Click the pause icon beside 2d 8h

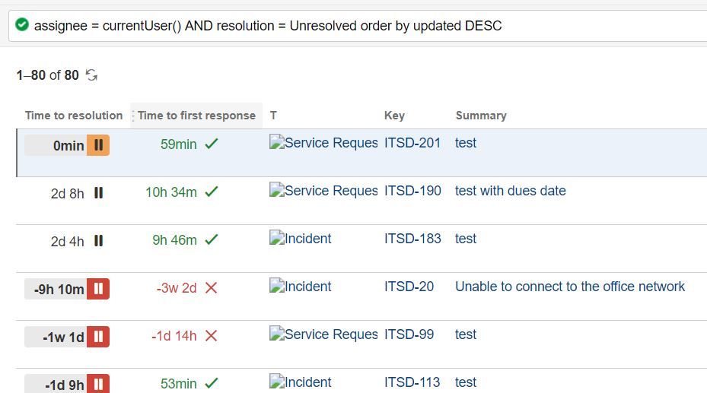click(98, 193)
